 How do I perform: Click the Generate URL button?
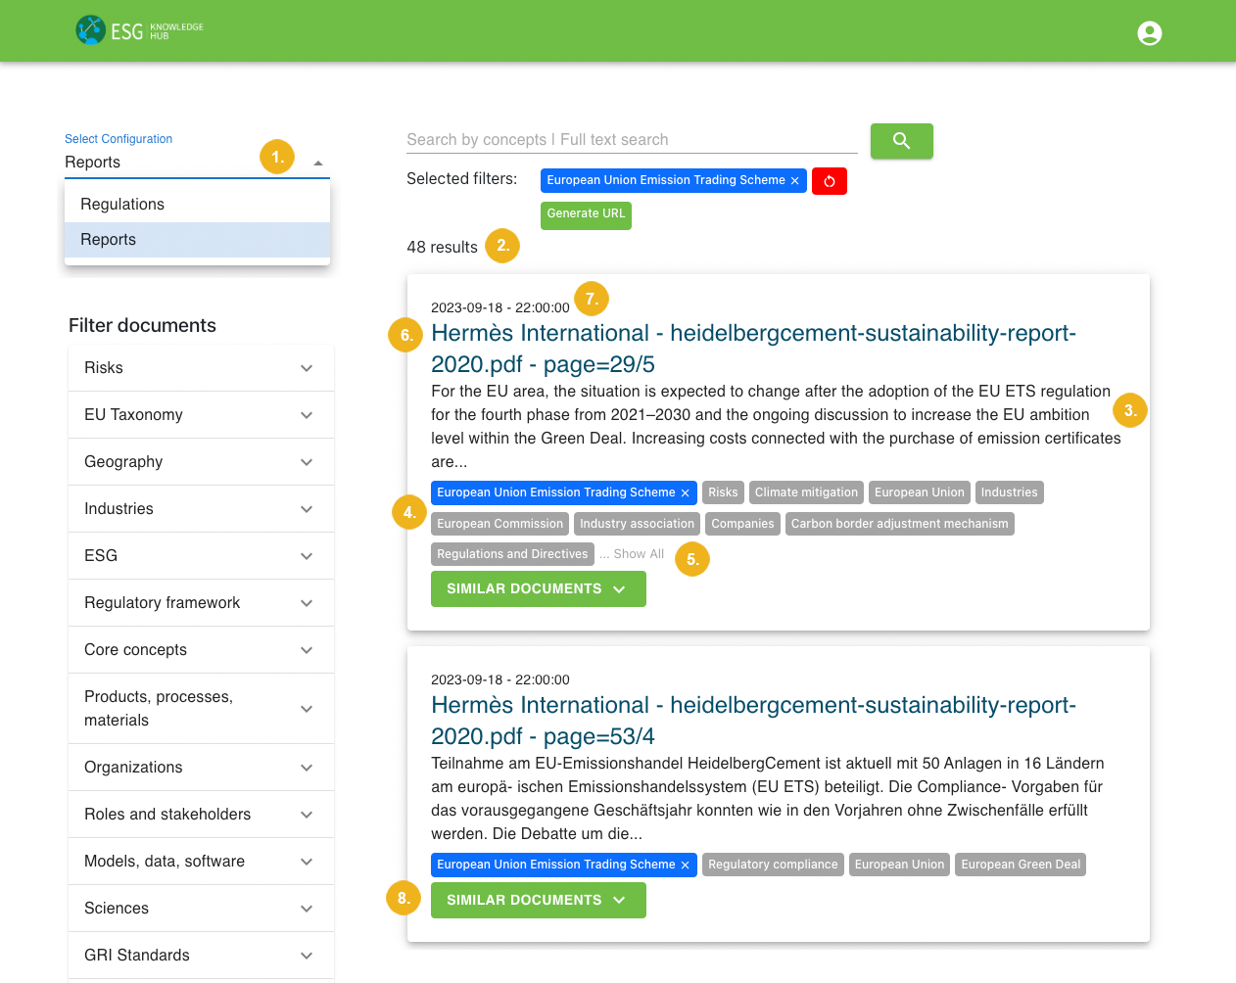click(586, 214)
